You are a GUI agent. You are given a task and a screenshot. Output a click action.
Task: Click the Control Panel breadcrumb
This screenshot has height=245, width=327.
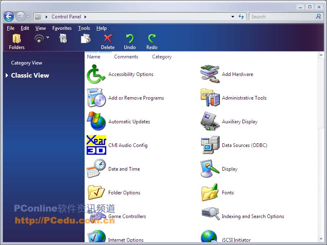[66, 17]
